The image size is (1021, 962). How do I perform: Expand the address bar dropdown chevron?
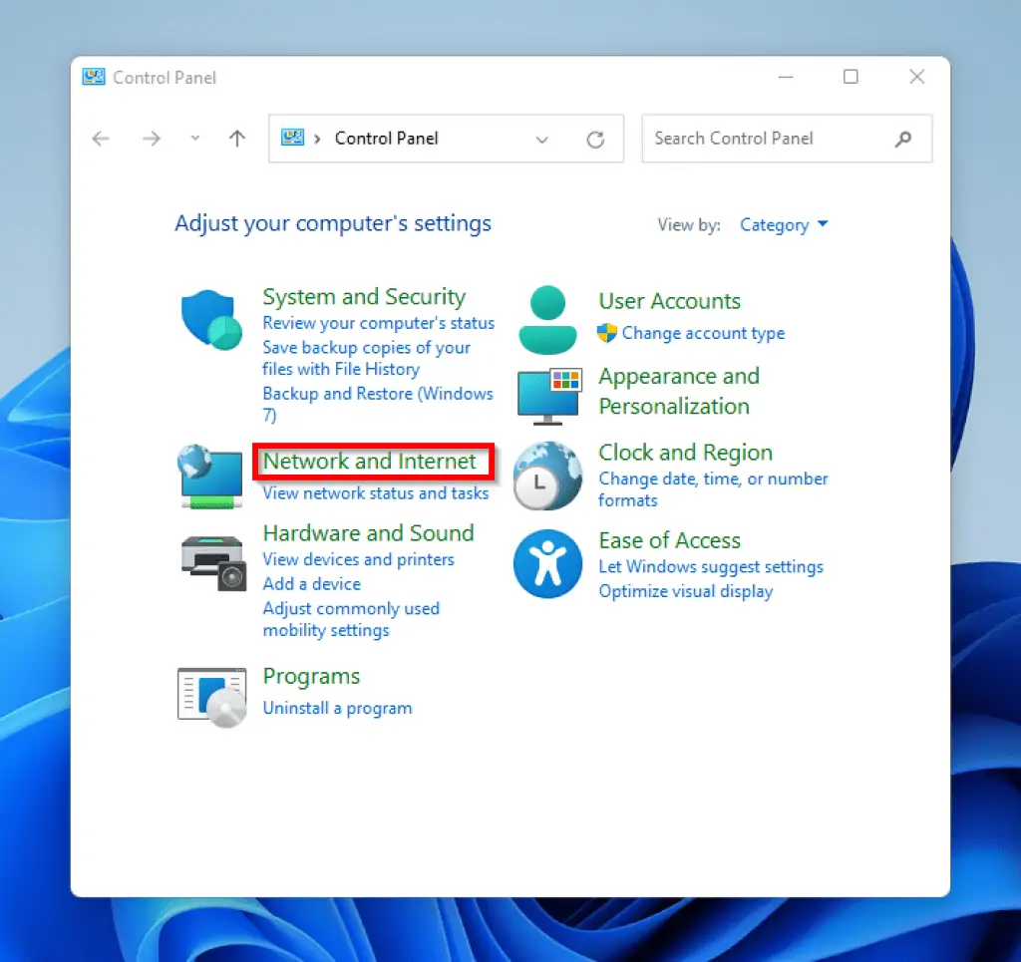click(x=541, y=139)
